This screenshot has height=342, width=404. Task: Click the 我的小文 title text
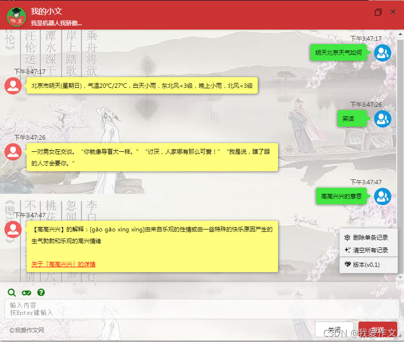coord(47,11)
